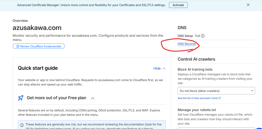Collapse Get more out of your Free plan

coord(93,98)
